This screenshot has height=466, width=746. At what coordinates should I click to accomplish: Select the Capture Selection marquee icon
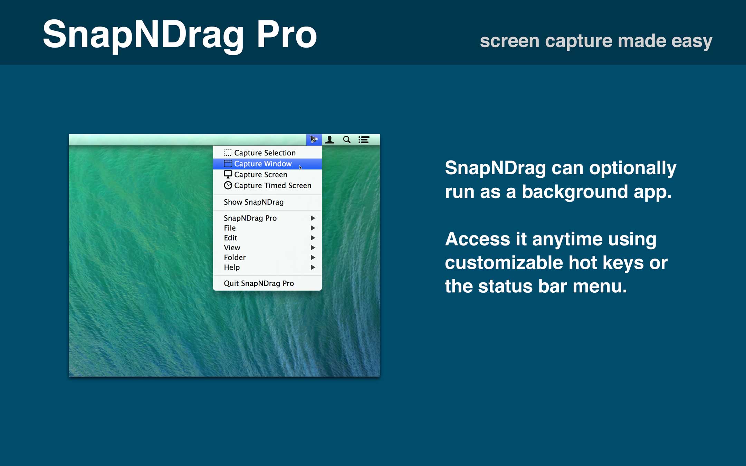point(228,152)
